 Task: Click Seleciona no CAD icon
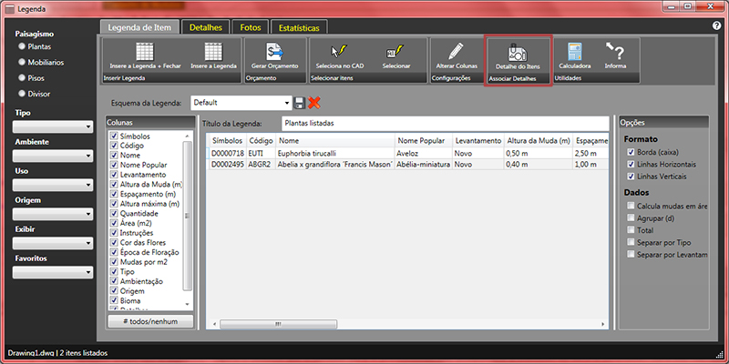(339, 52)
